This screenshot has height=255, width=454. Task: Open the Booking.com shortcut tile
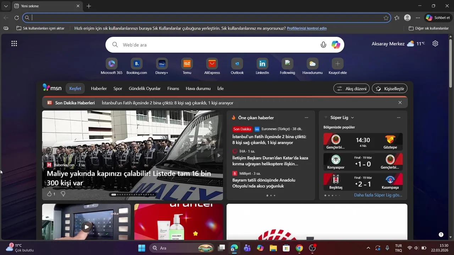pyautogui.click(x=137, y=66)
